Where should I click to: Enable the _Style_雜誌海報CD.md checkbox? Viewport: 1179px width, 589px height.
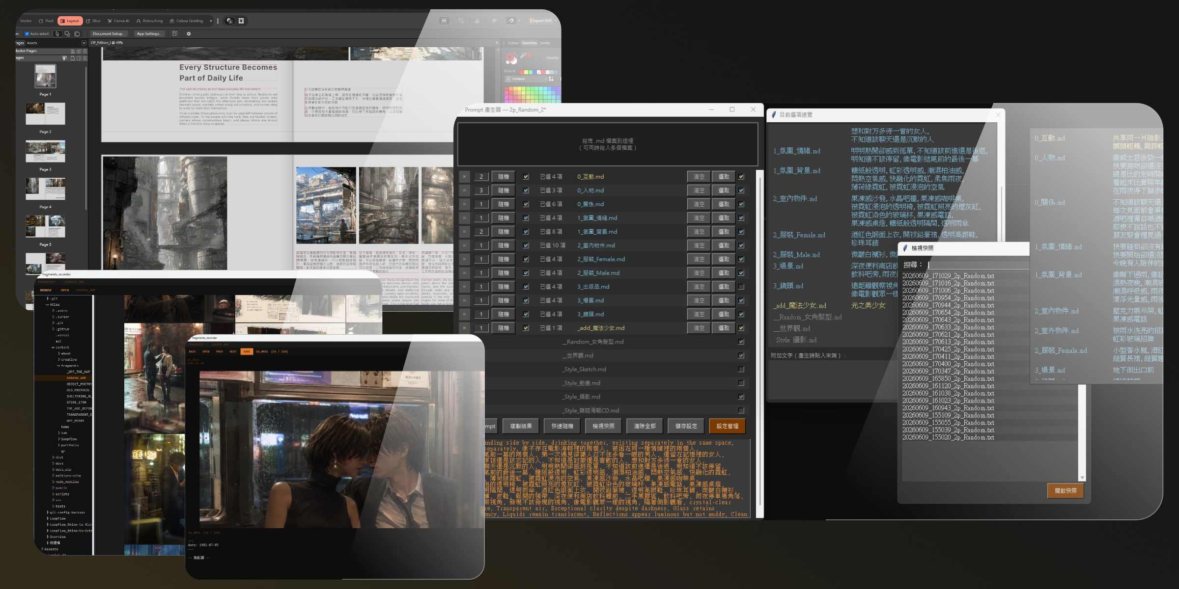(x=741, y=410)
